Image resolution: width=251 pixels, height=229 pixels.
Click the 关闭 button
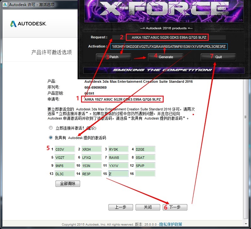[x=148, y=207]
